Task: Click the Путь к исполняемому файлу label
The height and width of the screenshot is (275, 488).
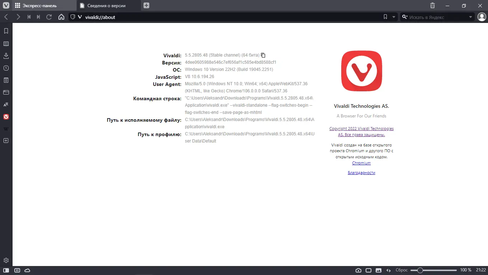Action: (x=144, y=120)
